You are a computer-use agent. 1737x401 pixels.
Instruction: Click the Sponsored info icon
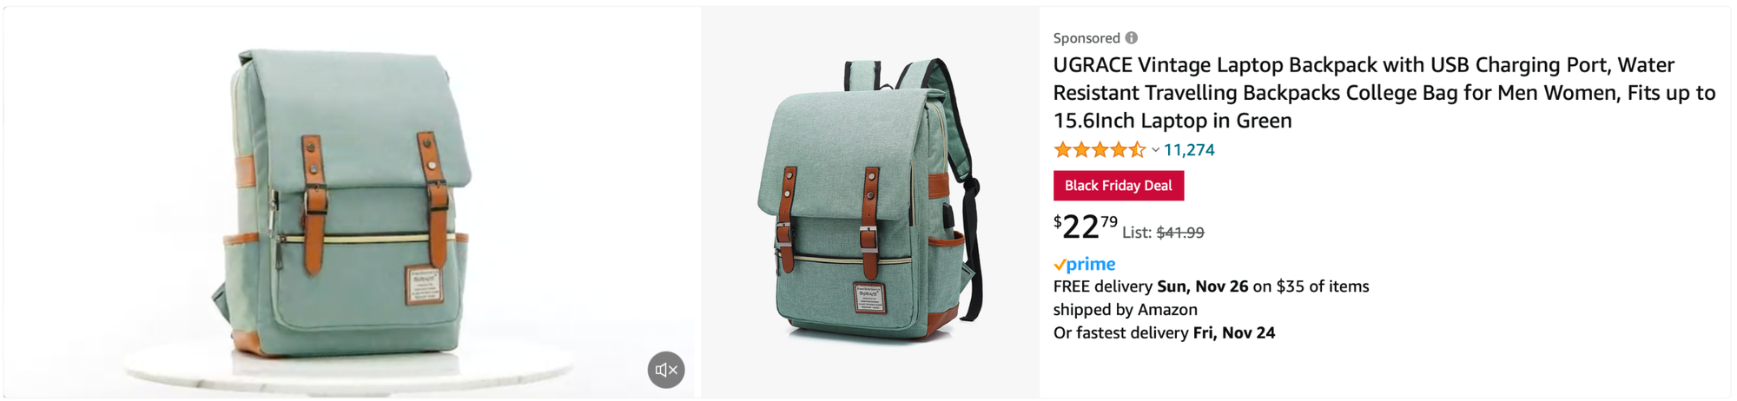[1132, 38]
